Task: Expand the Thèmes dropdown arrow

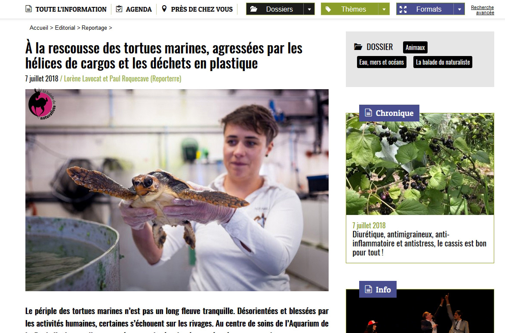Action: (x=384, y=9)
